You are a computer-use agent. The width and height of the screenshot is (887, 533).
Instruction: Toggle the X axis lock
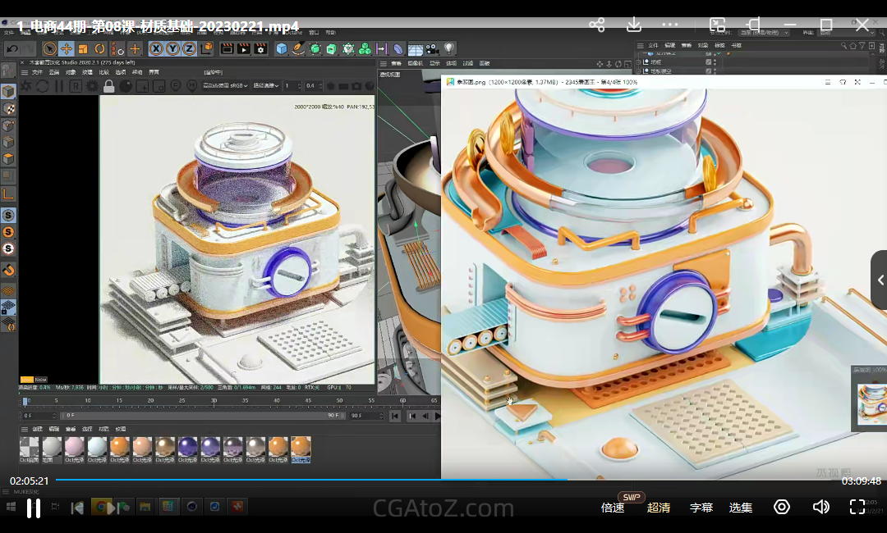click(x=156, y=49)
